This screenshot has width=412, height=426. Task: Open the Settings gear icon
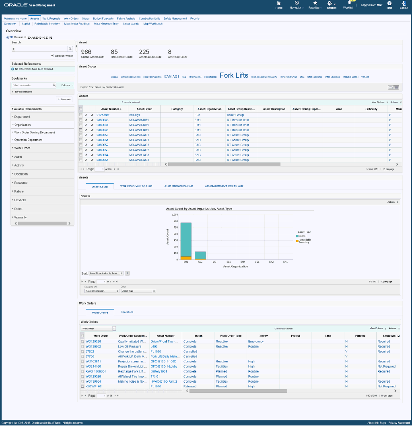click(330, 3)
